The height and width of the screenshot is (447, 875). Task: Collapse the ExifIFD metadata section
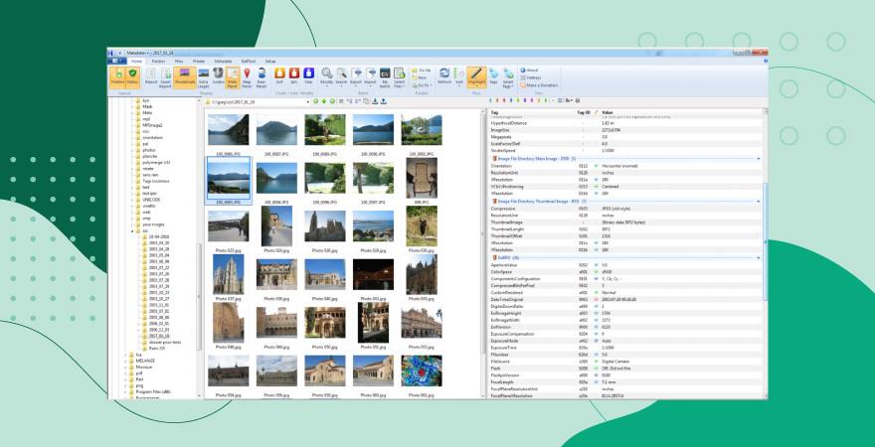click(x=759, y=258)
